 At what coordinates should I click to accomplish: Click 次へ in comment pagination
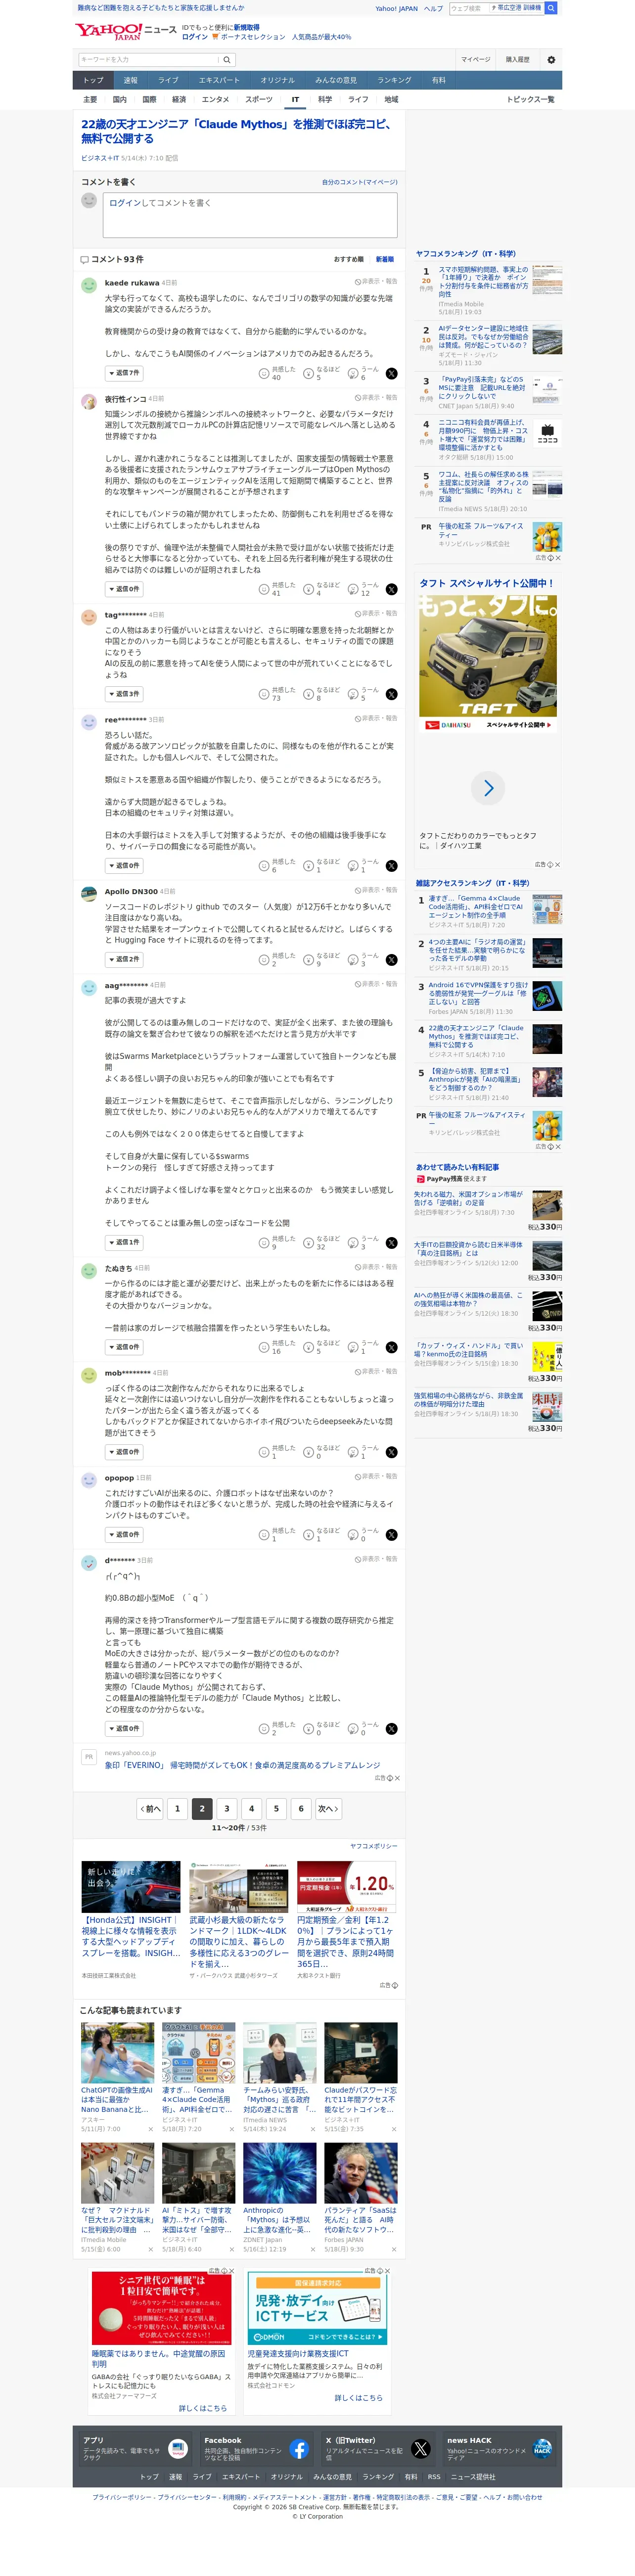328,1809
